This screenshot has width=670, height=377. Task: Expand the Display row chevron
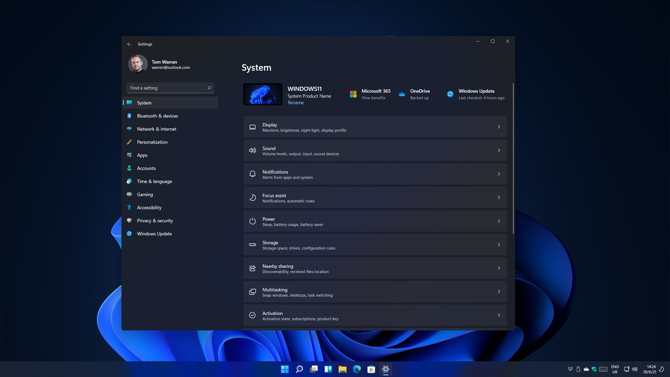(499, 127)
